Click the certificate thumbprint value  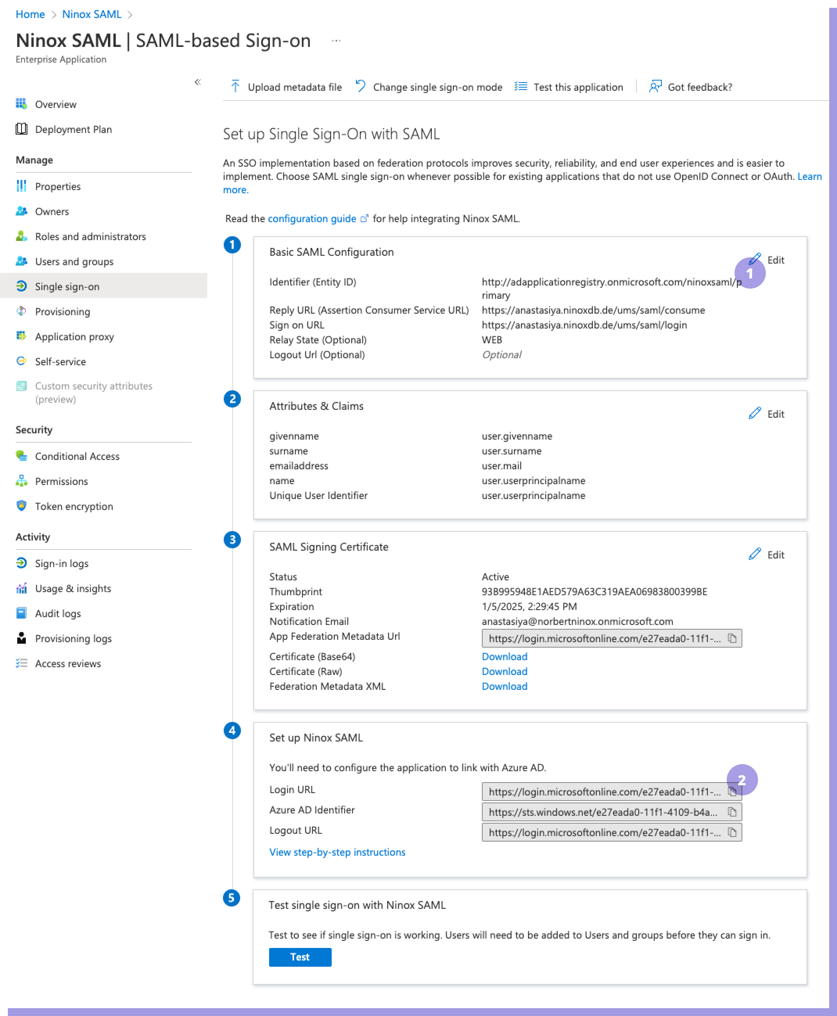point(594,591)
